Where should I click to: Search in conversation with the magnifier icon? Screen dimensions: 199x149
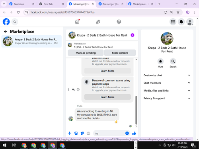point(173,61)
